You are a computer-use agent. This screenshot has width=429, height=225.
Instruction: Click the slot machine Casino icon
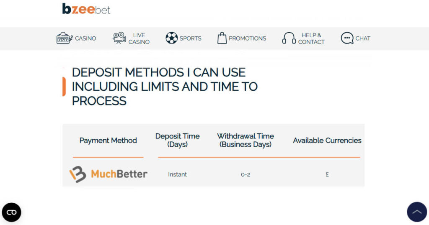click(x=64, y=38)
